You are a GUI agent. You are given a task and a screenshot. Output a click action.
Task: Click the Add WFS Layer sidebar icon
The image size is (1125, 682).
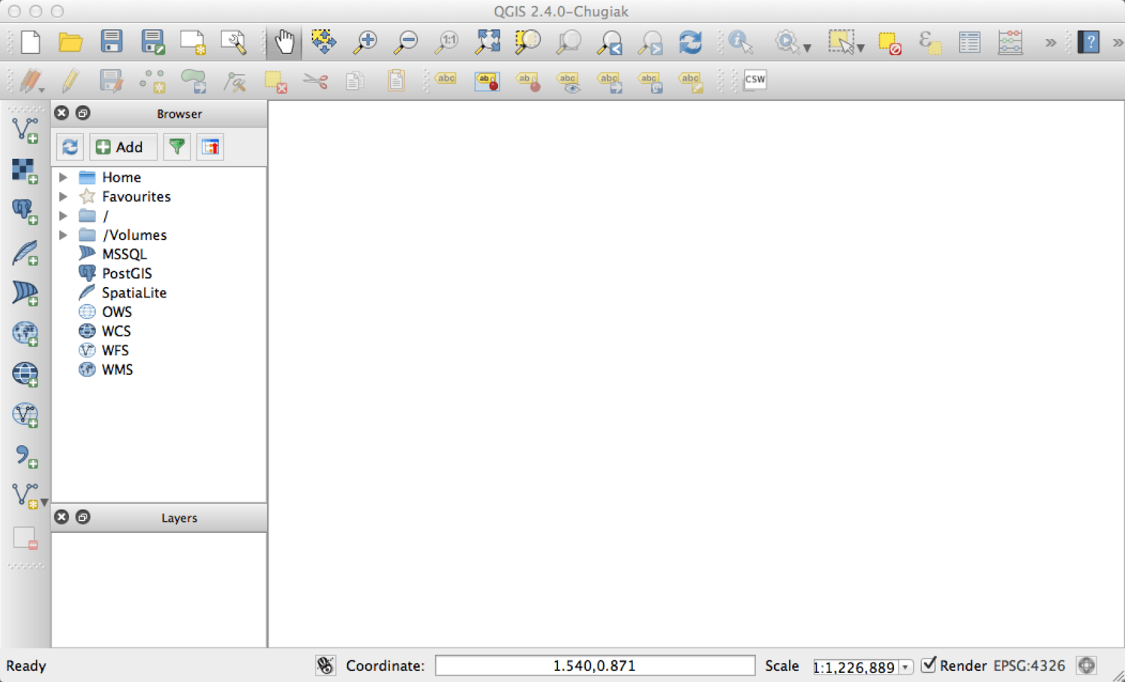(25, 414)
